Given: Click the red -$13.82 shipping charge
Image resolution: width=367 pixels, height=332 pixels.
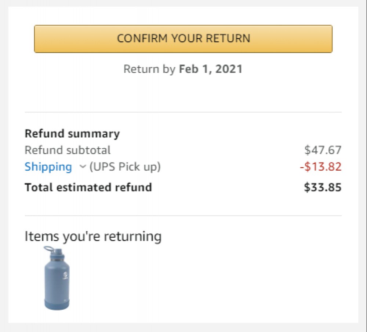Looking at the screenshot, I should click(x=321, y=167).
